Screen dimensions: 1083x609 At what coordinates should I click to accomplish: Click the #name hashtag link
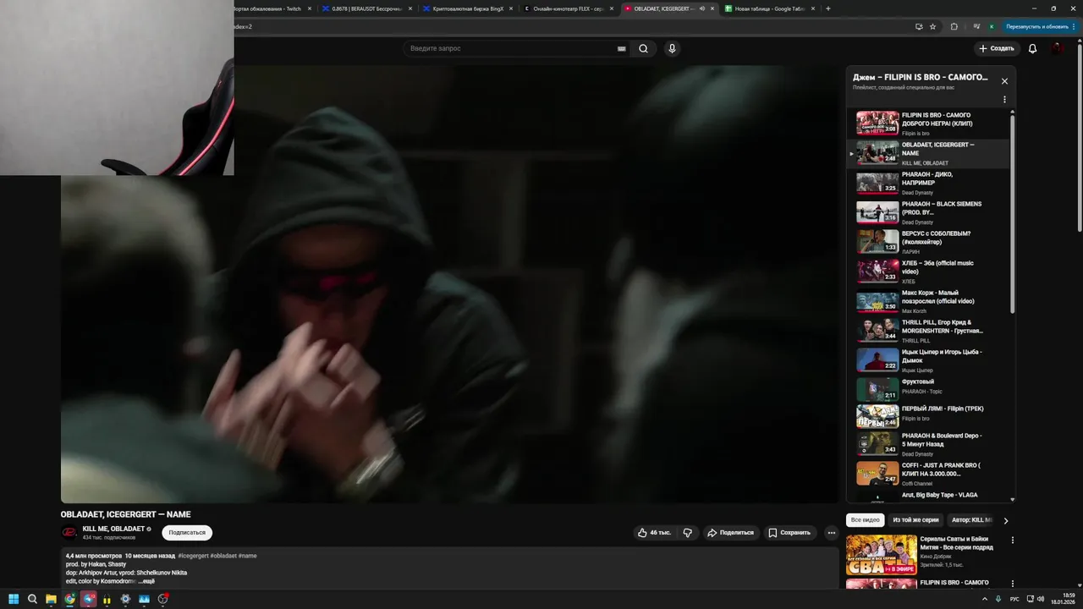247,556
